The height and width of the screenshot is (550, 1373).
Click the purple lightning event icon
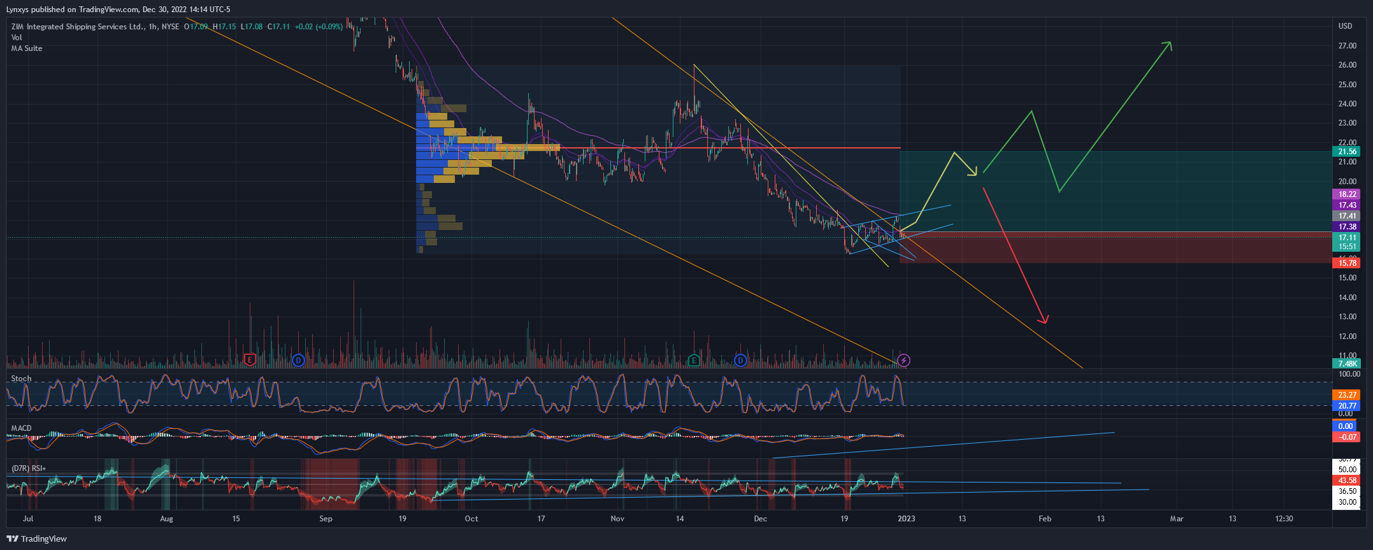click(x=903, y=361)
